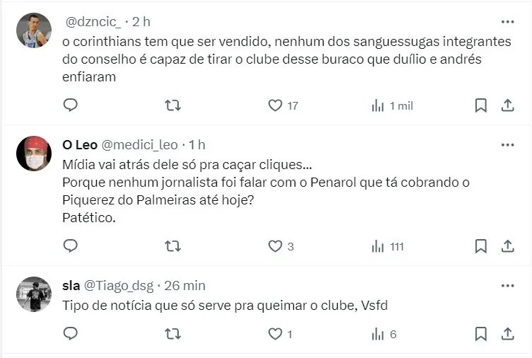
Task: Reply to sla's tweet
Action: point(71,334)
